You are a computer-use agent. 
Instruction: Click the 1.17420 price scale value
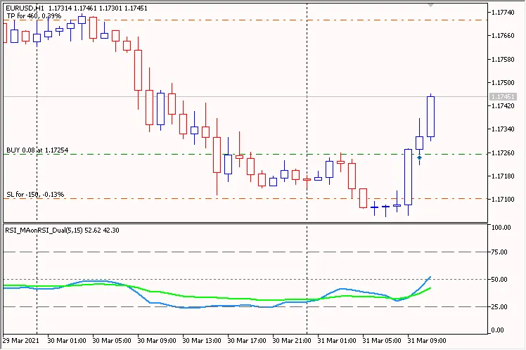503,106
